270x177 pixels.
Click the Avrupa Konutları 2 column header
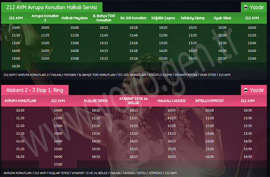(45, 18)
